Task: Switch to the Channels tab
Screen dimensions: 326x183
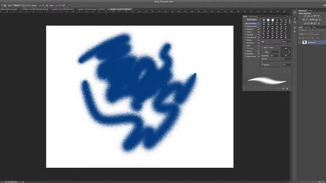Action: click(308, 27)
